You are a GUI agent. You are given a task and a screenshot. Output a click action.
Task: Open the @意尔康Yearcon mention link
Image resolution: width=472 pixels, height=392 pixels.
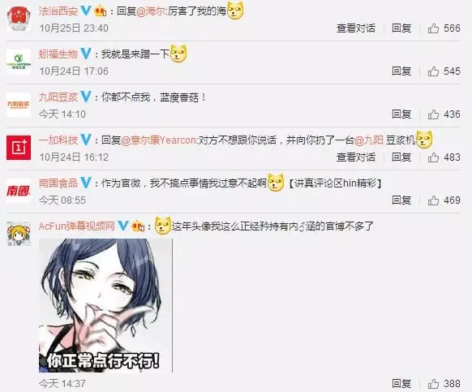(x=158, y=140)
